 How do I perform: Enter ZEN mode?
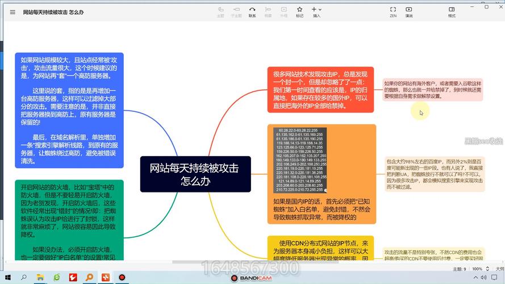(x=393, y=12)
